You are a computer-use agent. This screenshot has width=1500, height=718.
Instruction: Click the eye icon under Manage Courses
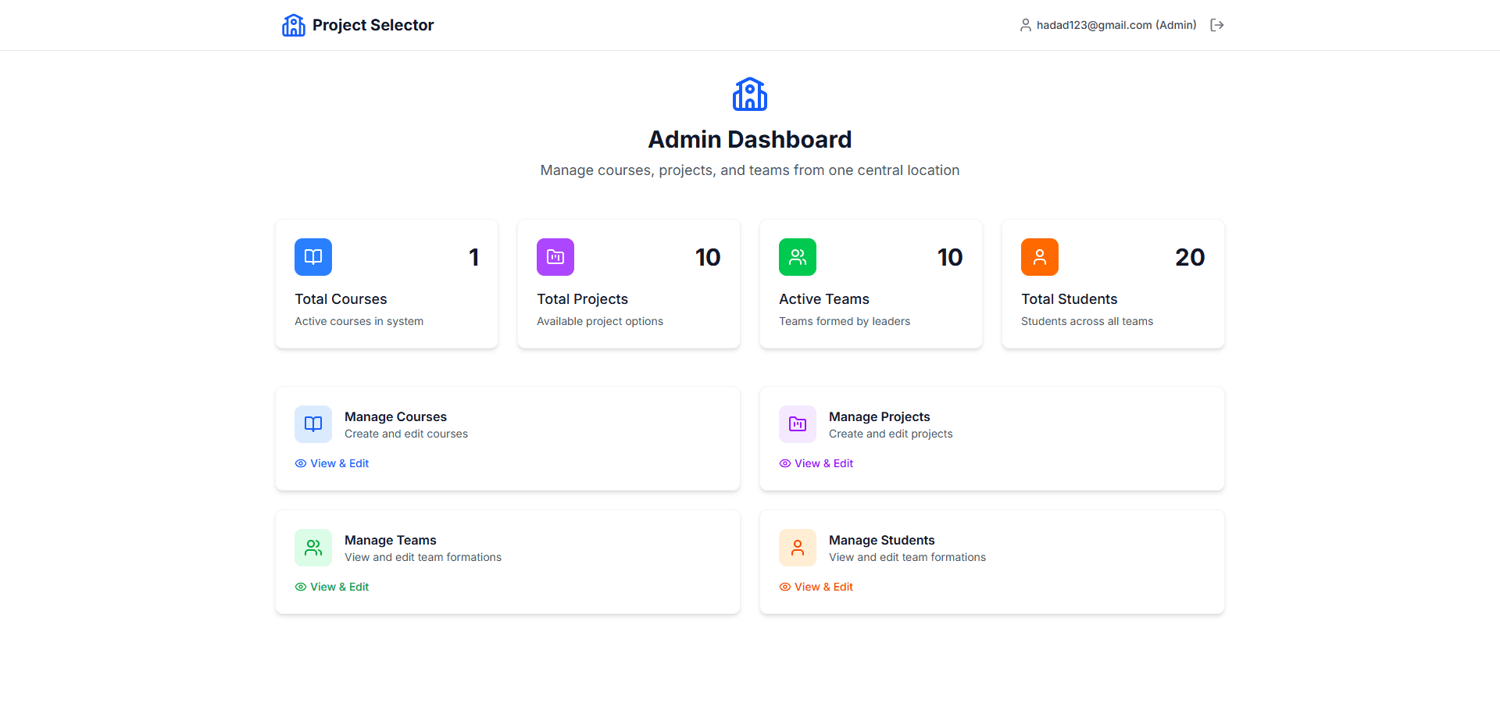click(299, 463)
